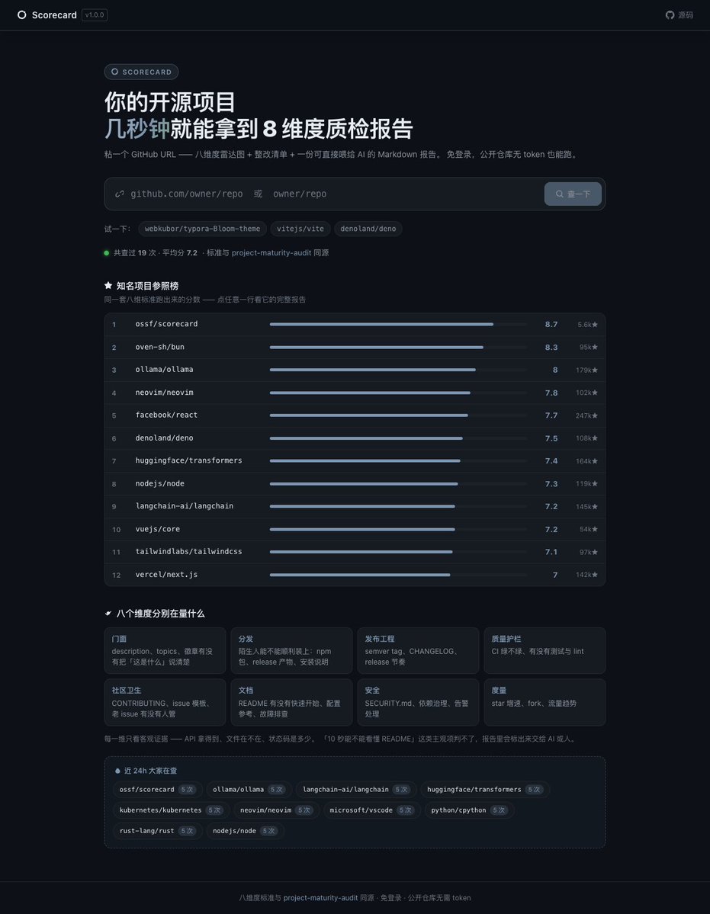This screenshot has height=914, width=710.
Task: Click the link icon inside the URL input
Action: (x=120, y=194)
